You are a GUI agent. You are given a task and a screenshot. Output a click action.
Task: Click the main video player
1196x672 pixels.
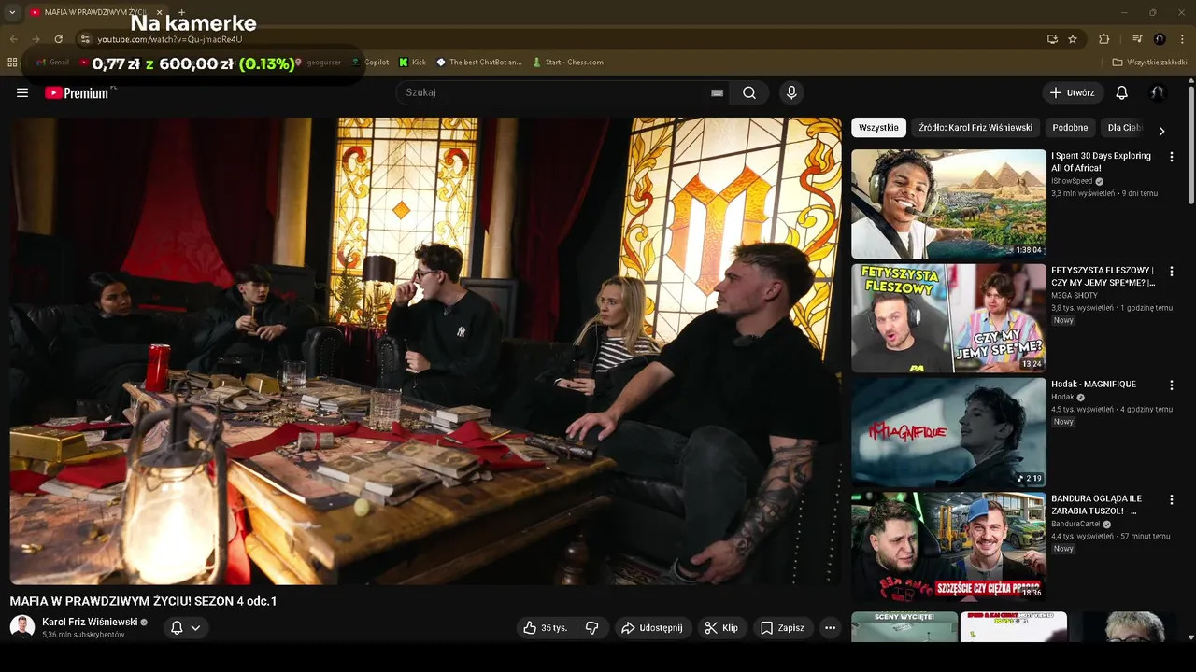[425, 351]
